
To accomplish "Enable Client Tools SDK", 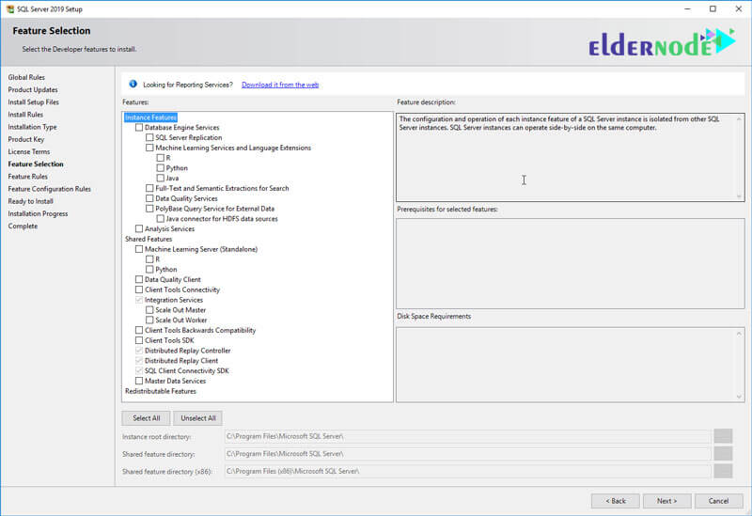I will [x=139, y=340].
